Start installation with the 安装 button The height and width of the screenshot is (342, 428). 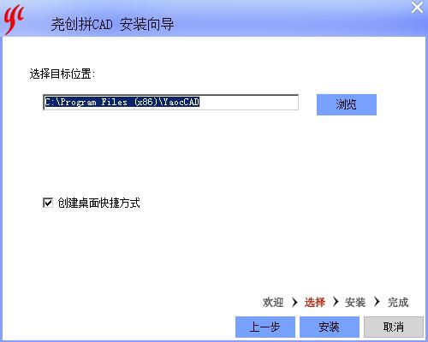pyautogui.click(x=330, y=327)
